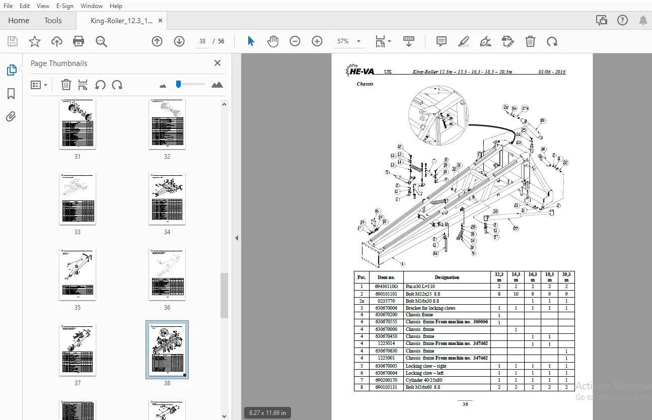652x420 pixels.
Task: Select page 38 thumbnail
Action: tap(167, 350)
